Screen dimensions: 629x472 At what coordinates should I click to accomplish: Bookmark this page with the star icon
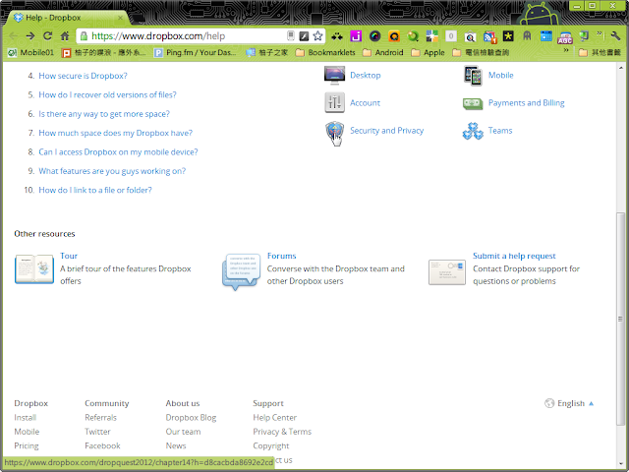317,36
